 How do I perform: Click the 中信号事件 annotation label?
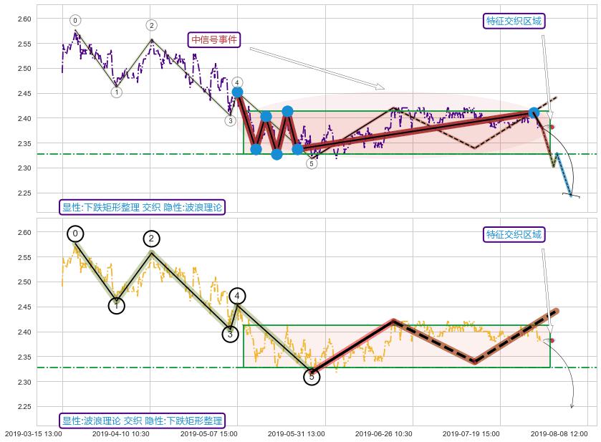coord(213,39)
